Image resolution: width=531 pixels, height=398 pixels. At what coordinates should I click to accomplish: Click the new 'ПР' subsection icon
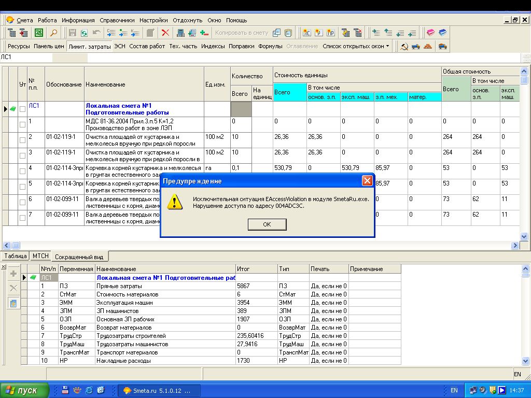pyautogui.click(x=330, y=33)
